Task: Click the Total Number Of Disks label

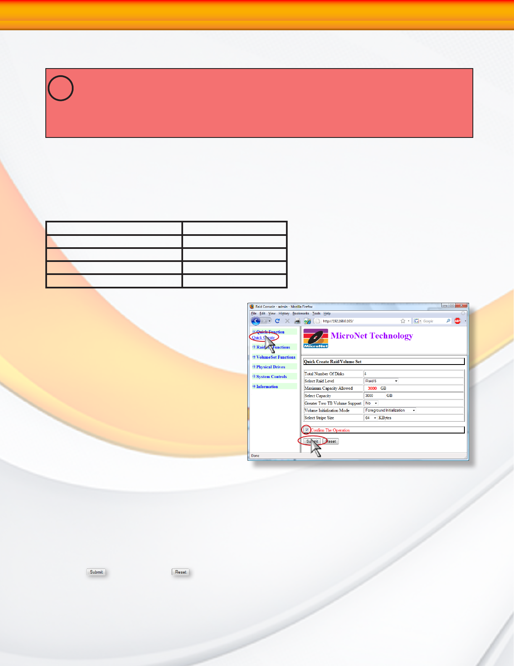Action: 324,374
